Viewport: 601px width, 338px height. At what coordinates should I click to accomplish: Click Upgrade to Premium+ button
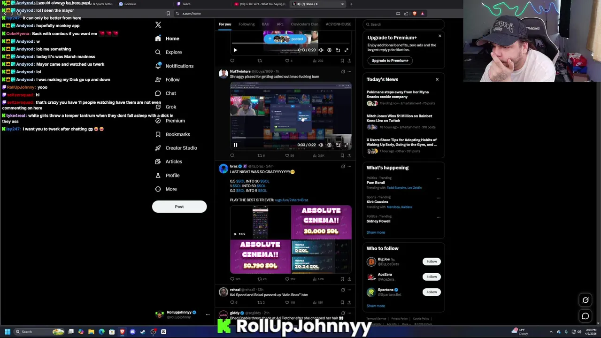[x=390, y=61]
